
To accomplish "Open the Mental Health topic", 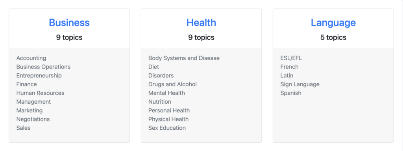I will [166, 93].
